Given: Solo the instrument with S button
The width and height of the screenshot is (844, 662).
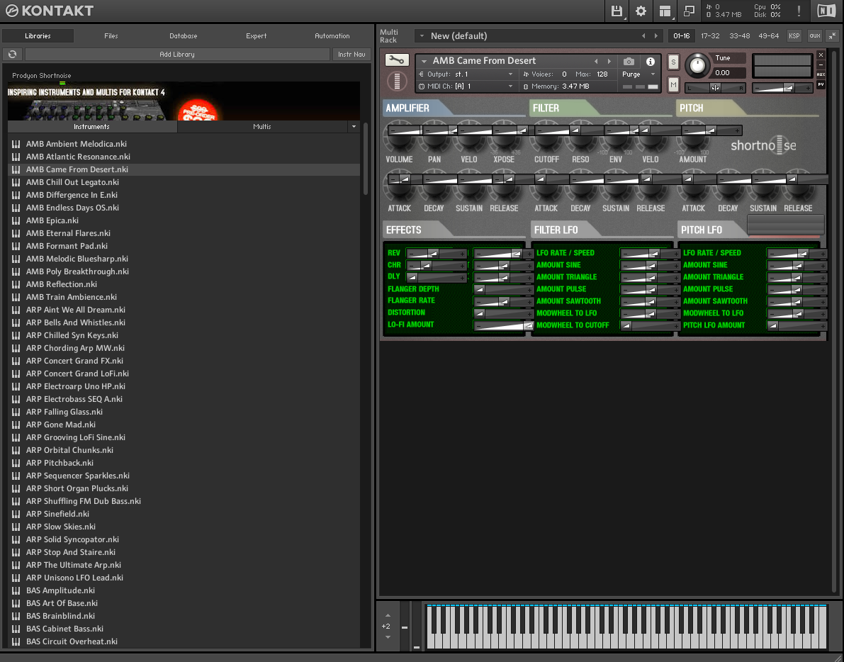Looking at the screenshot, I should [673, 62].
